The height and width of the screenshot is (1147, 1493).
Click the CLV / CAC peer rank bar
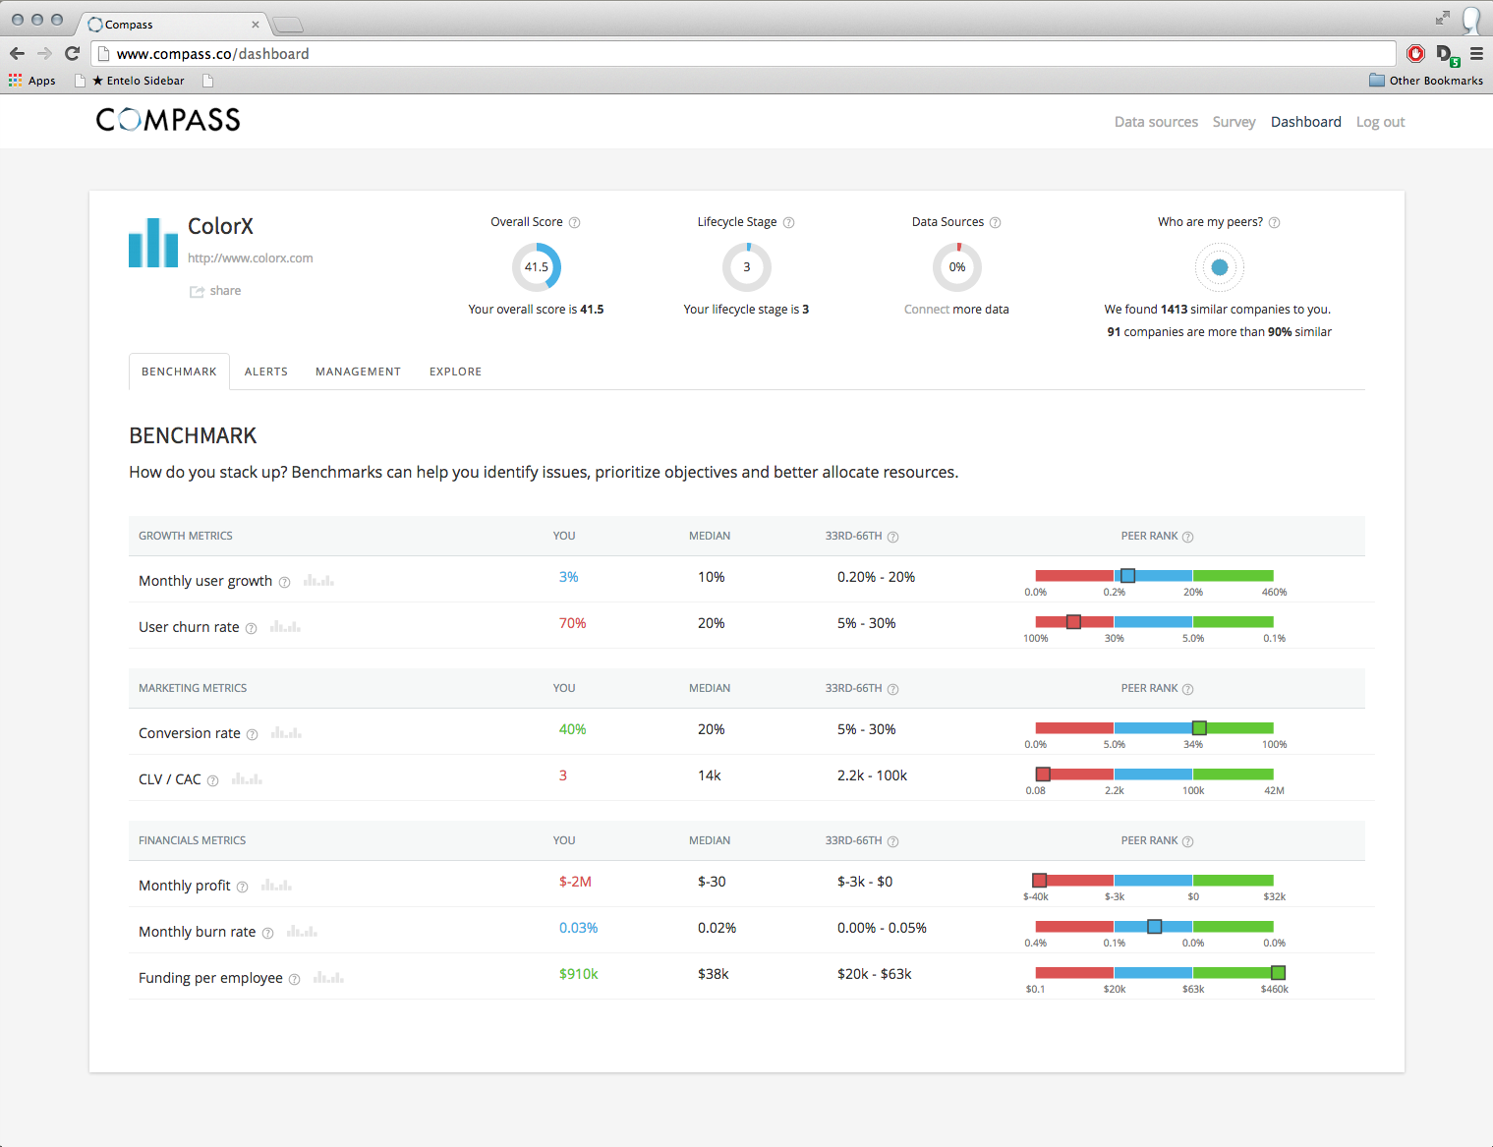click(1154, 774)
